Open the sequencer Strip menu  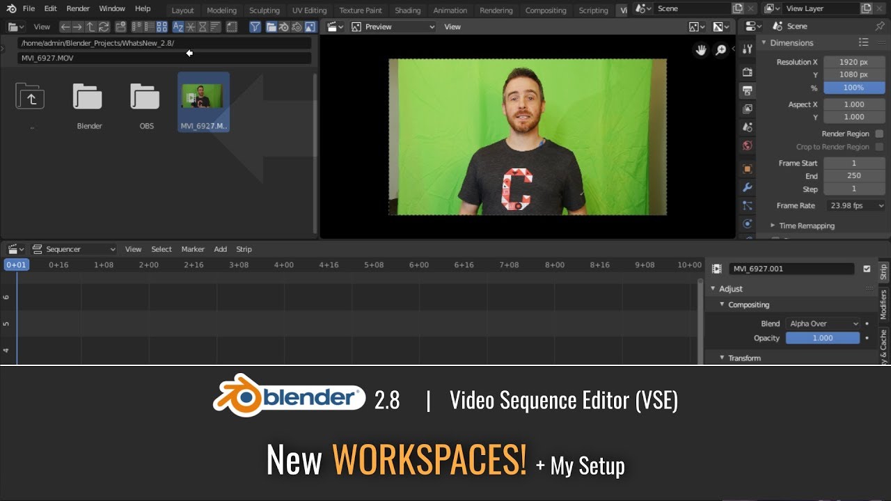pos(244,249)
